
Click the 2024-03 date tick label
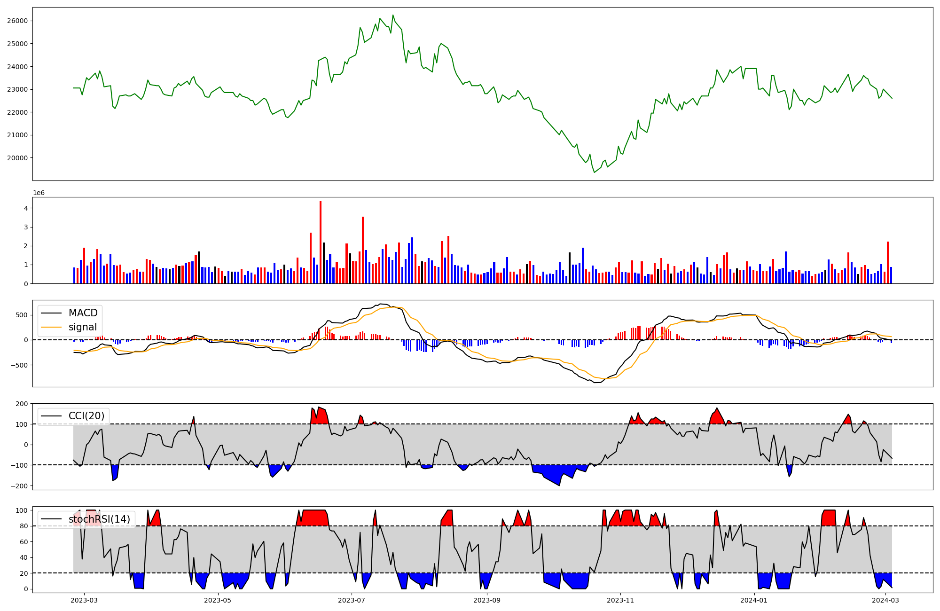coord(885,600)
